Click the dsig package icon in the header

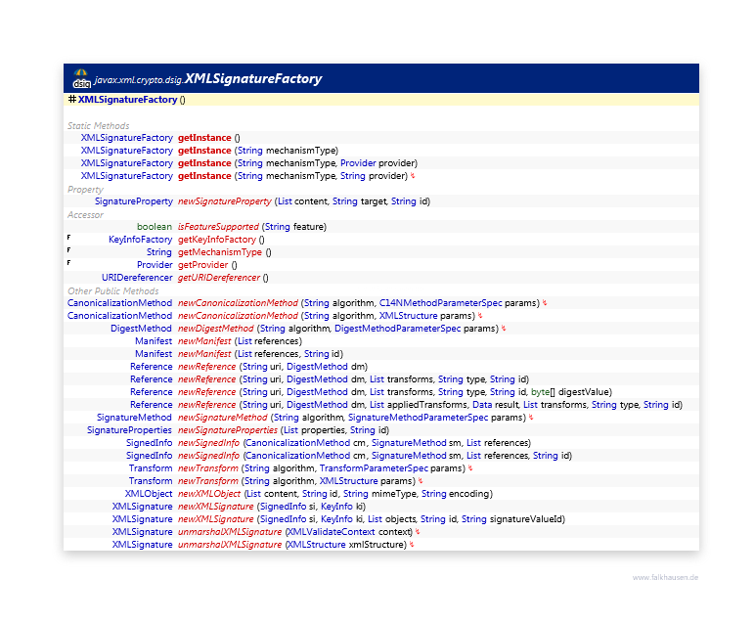(x=81, y=79)
